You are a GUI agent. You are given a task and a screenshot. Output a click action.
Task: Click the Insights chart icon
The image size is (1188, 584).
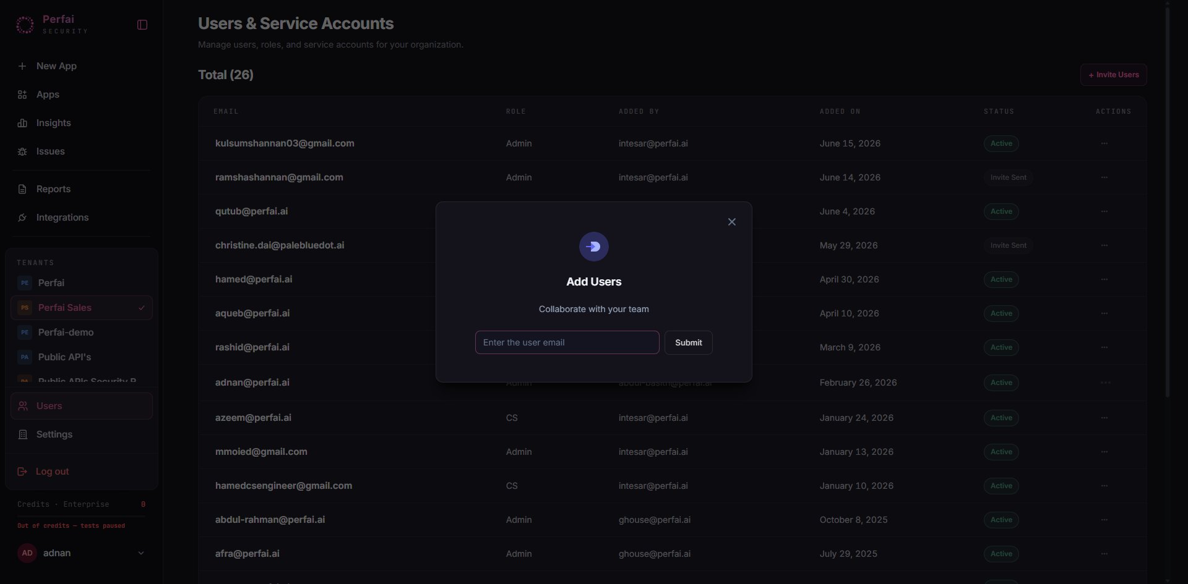[x=22, y=123]
